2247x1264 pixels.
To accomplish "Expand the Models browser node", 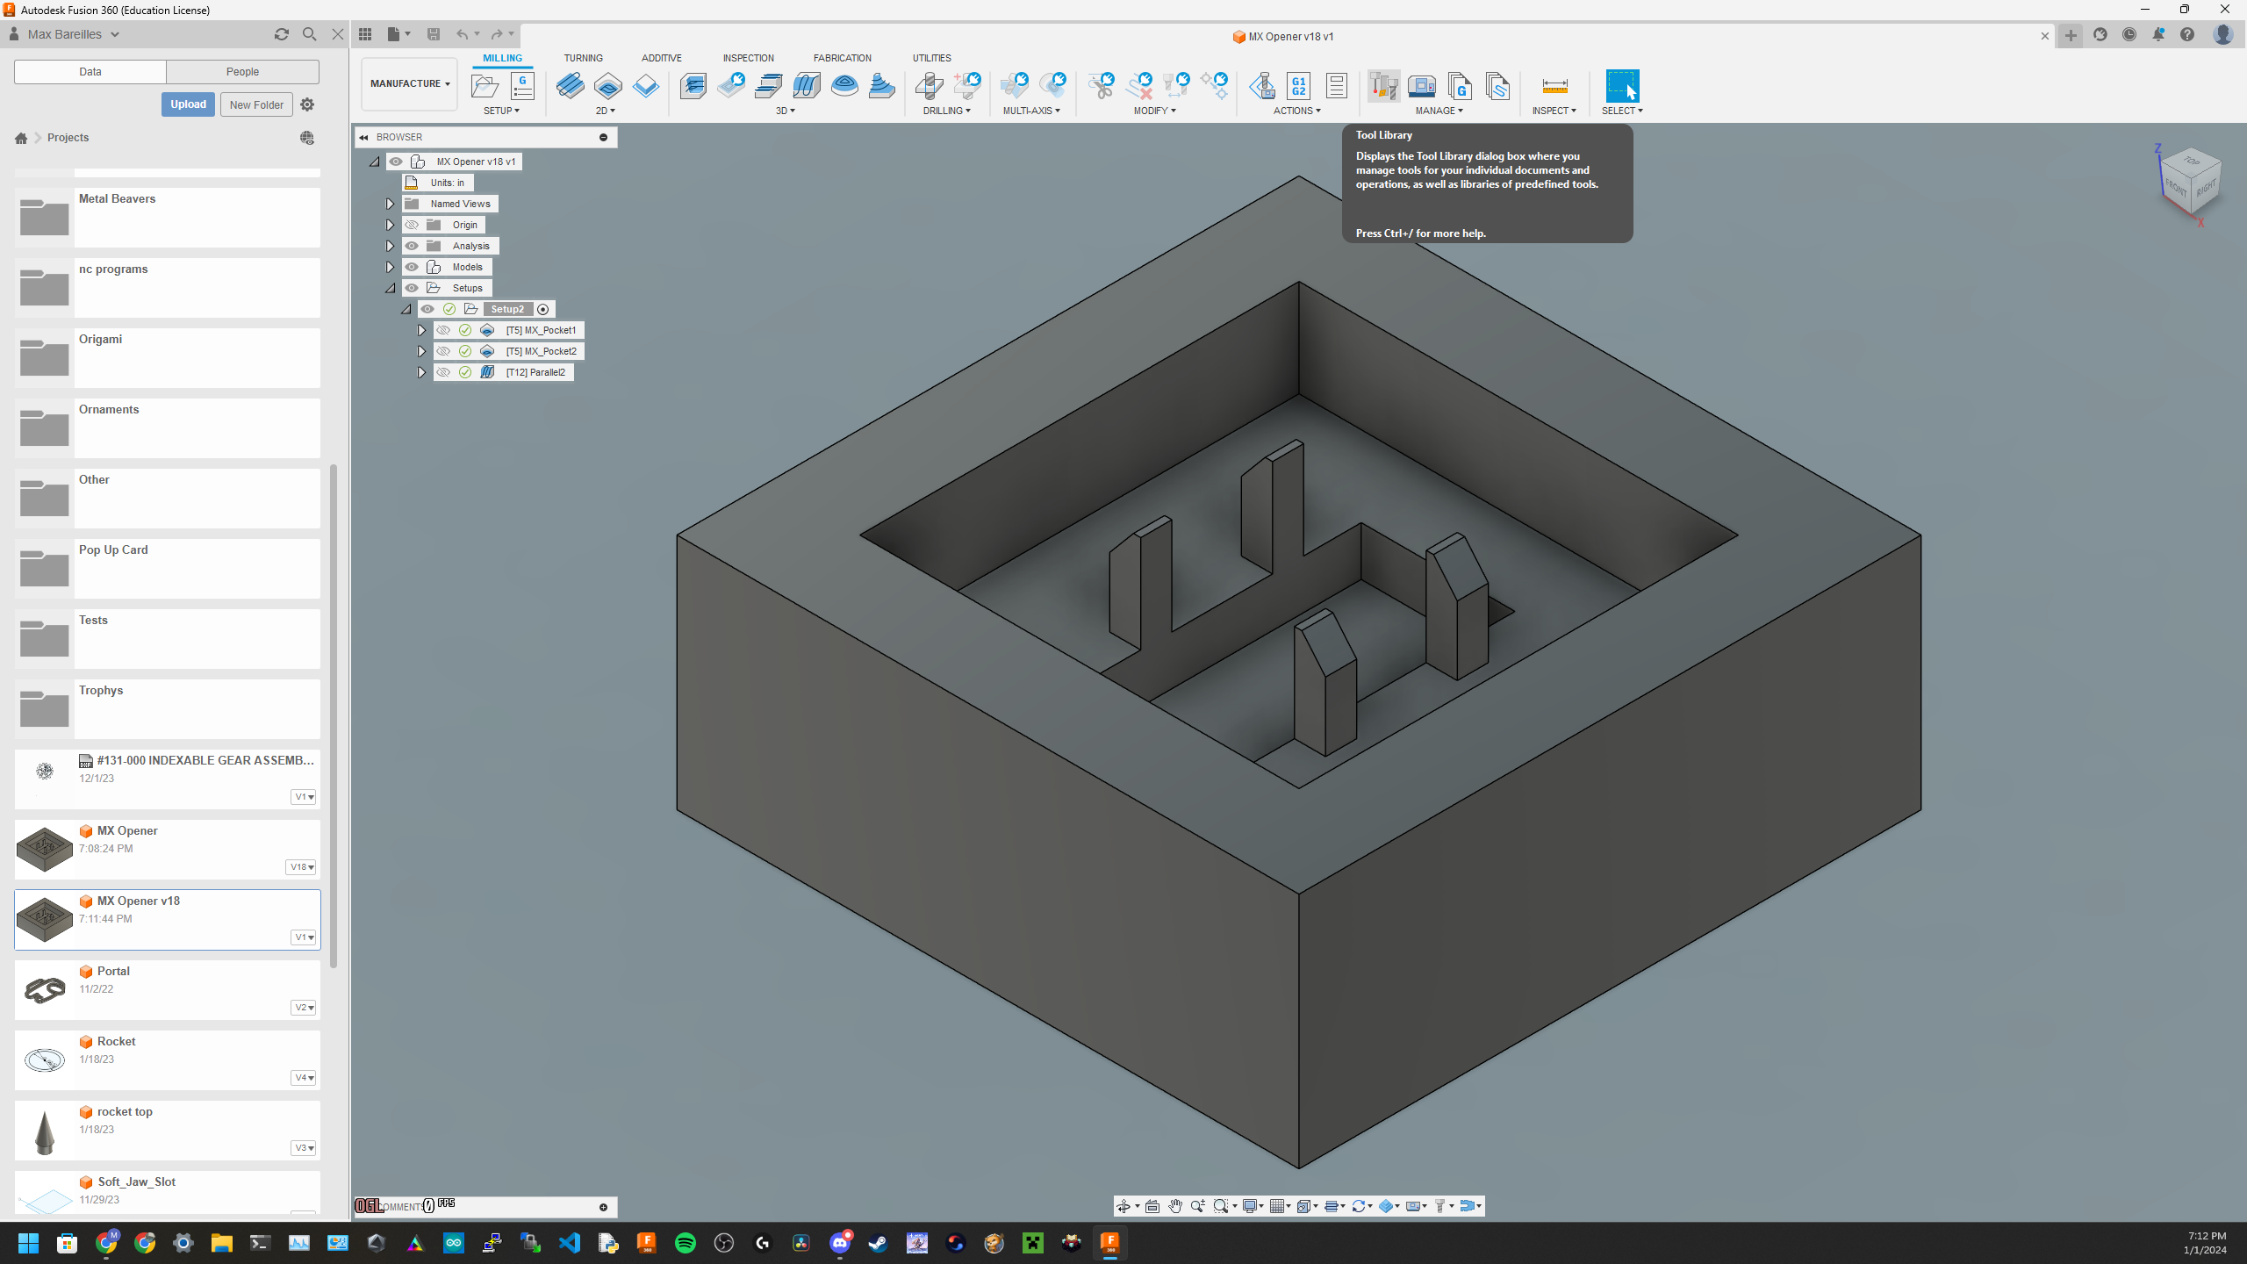I will (391, 265).
